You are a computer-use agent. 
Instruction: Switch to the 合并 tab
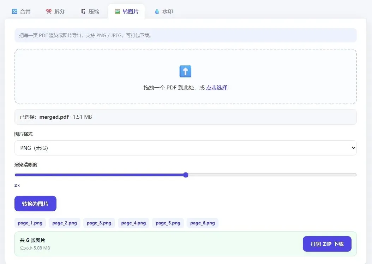21,11
